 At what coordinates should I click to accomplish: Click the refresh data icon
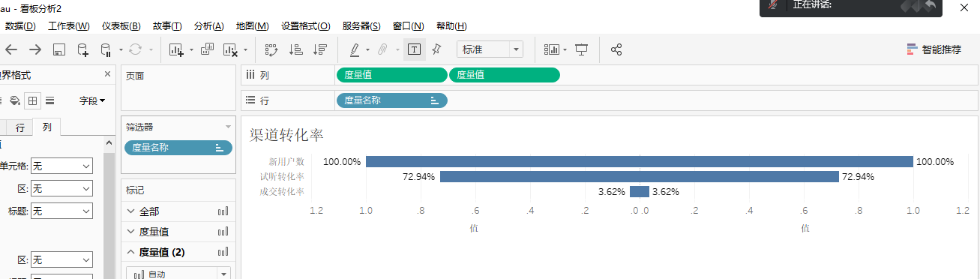(136, 49)
